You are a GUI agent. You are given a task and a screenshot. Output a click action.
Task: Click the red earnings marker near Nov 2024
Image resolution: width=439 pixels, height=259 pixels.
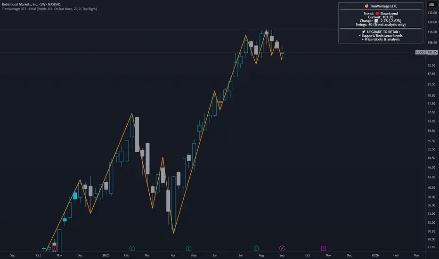tap(54, 248)
